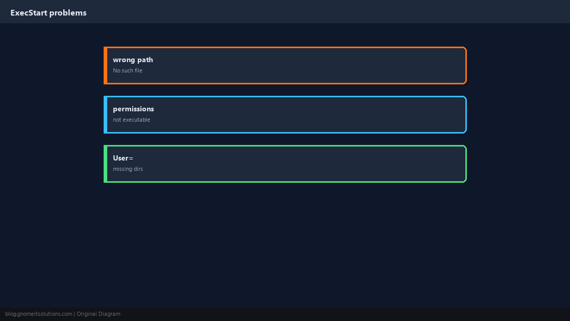Click the right edge of the orange card border
The image size is (570, 321).
click(466, 65)
